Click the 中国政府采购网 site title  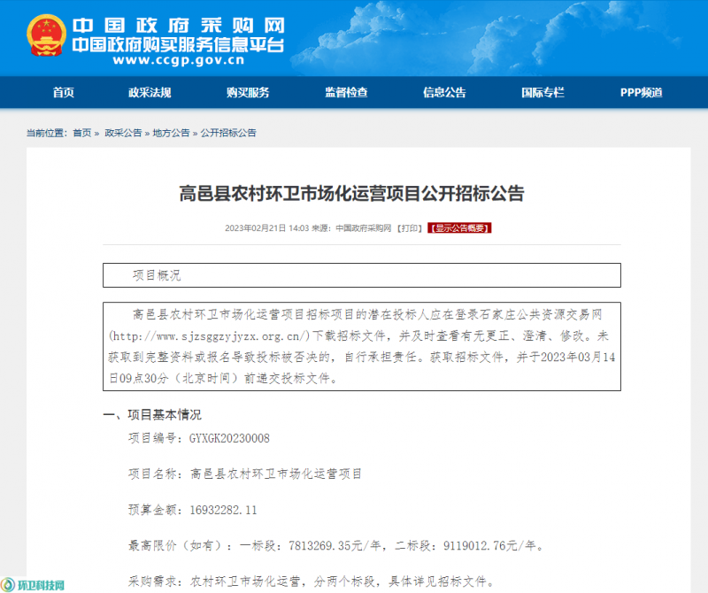(x=179, y=26)
